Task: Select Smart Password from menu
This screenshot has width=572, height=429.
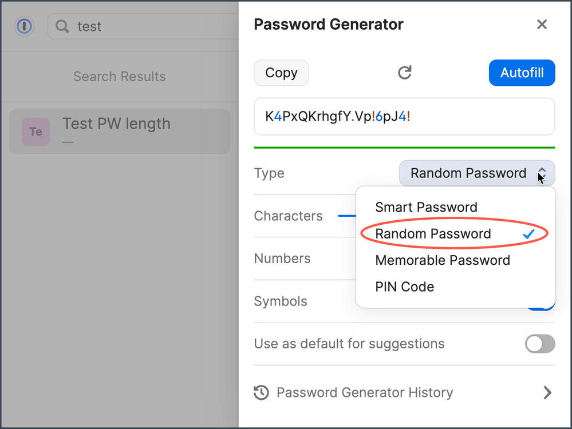Action: pos(426,207)
